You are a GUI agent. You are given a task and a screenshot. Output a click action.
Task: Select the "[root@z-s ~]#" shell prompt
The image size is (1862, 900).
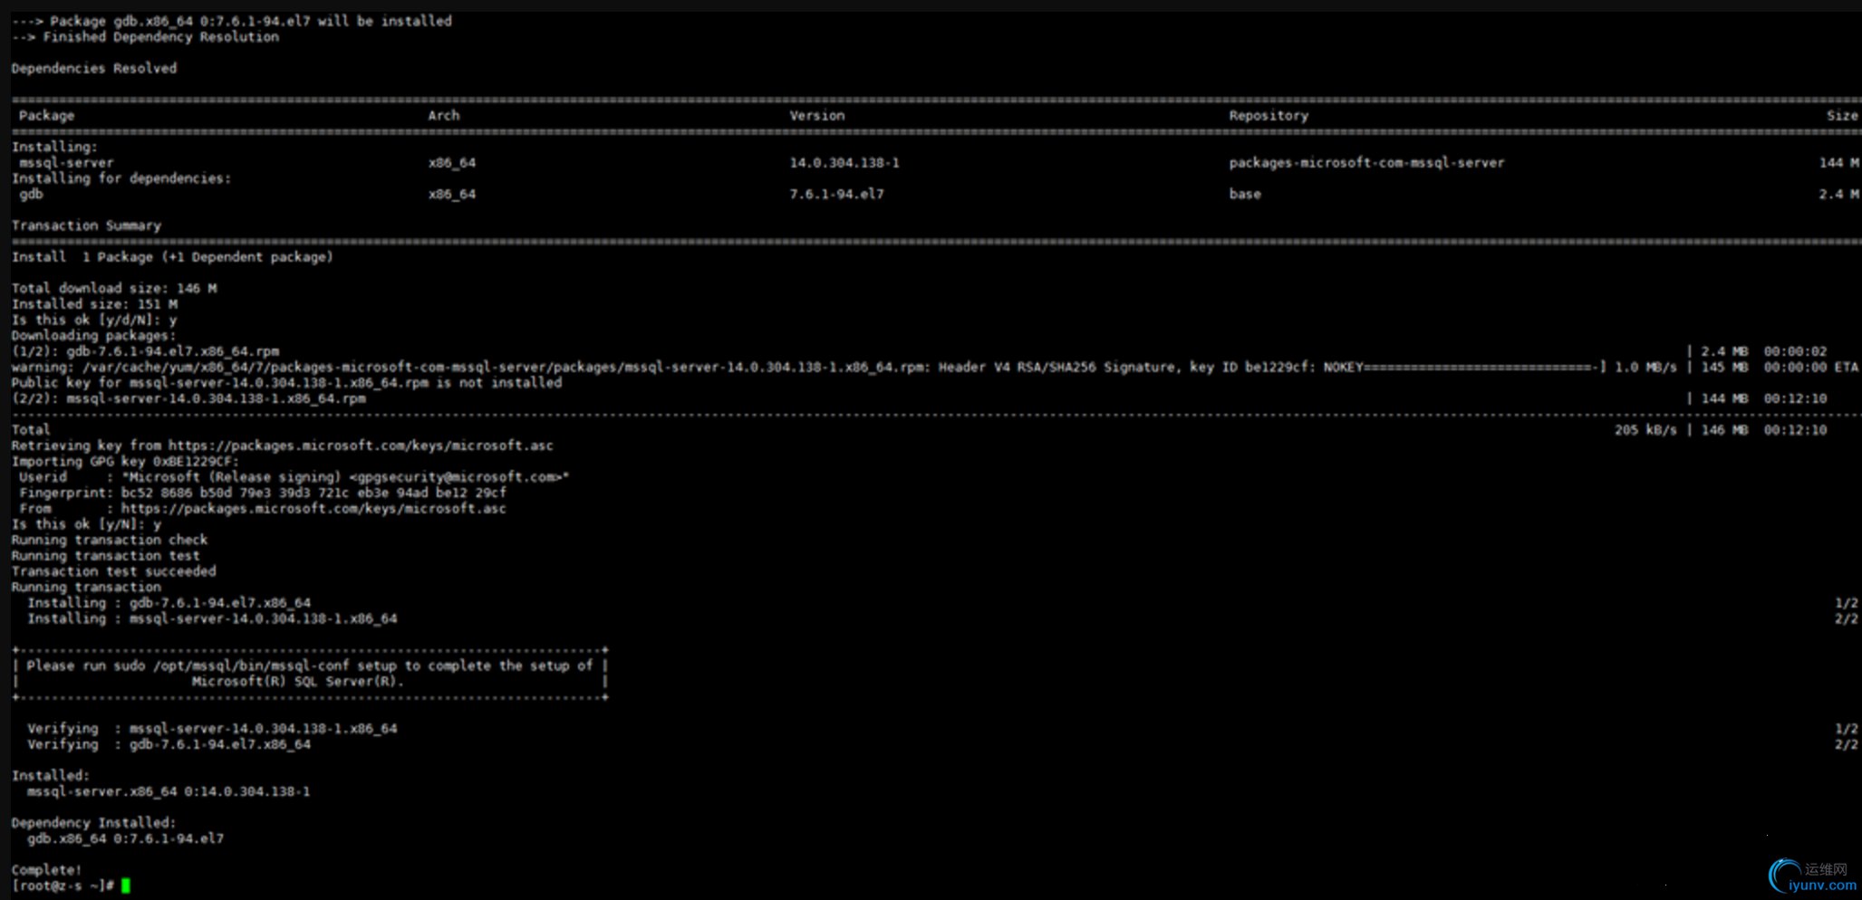click(x=63, y=886)
